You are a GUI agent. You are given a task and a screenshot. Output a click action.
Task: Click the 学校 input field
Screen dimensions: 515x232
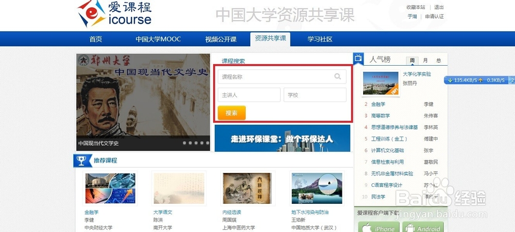pyautogui.click(x=315, y=95)
